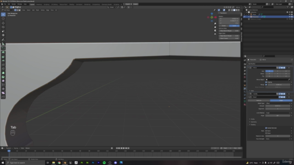Choose the Loop Cut tool
This screenshot has width=294, height=165.
click(3, 65)
